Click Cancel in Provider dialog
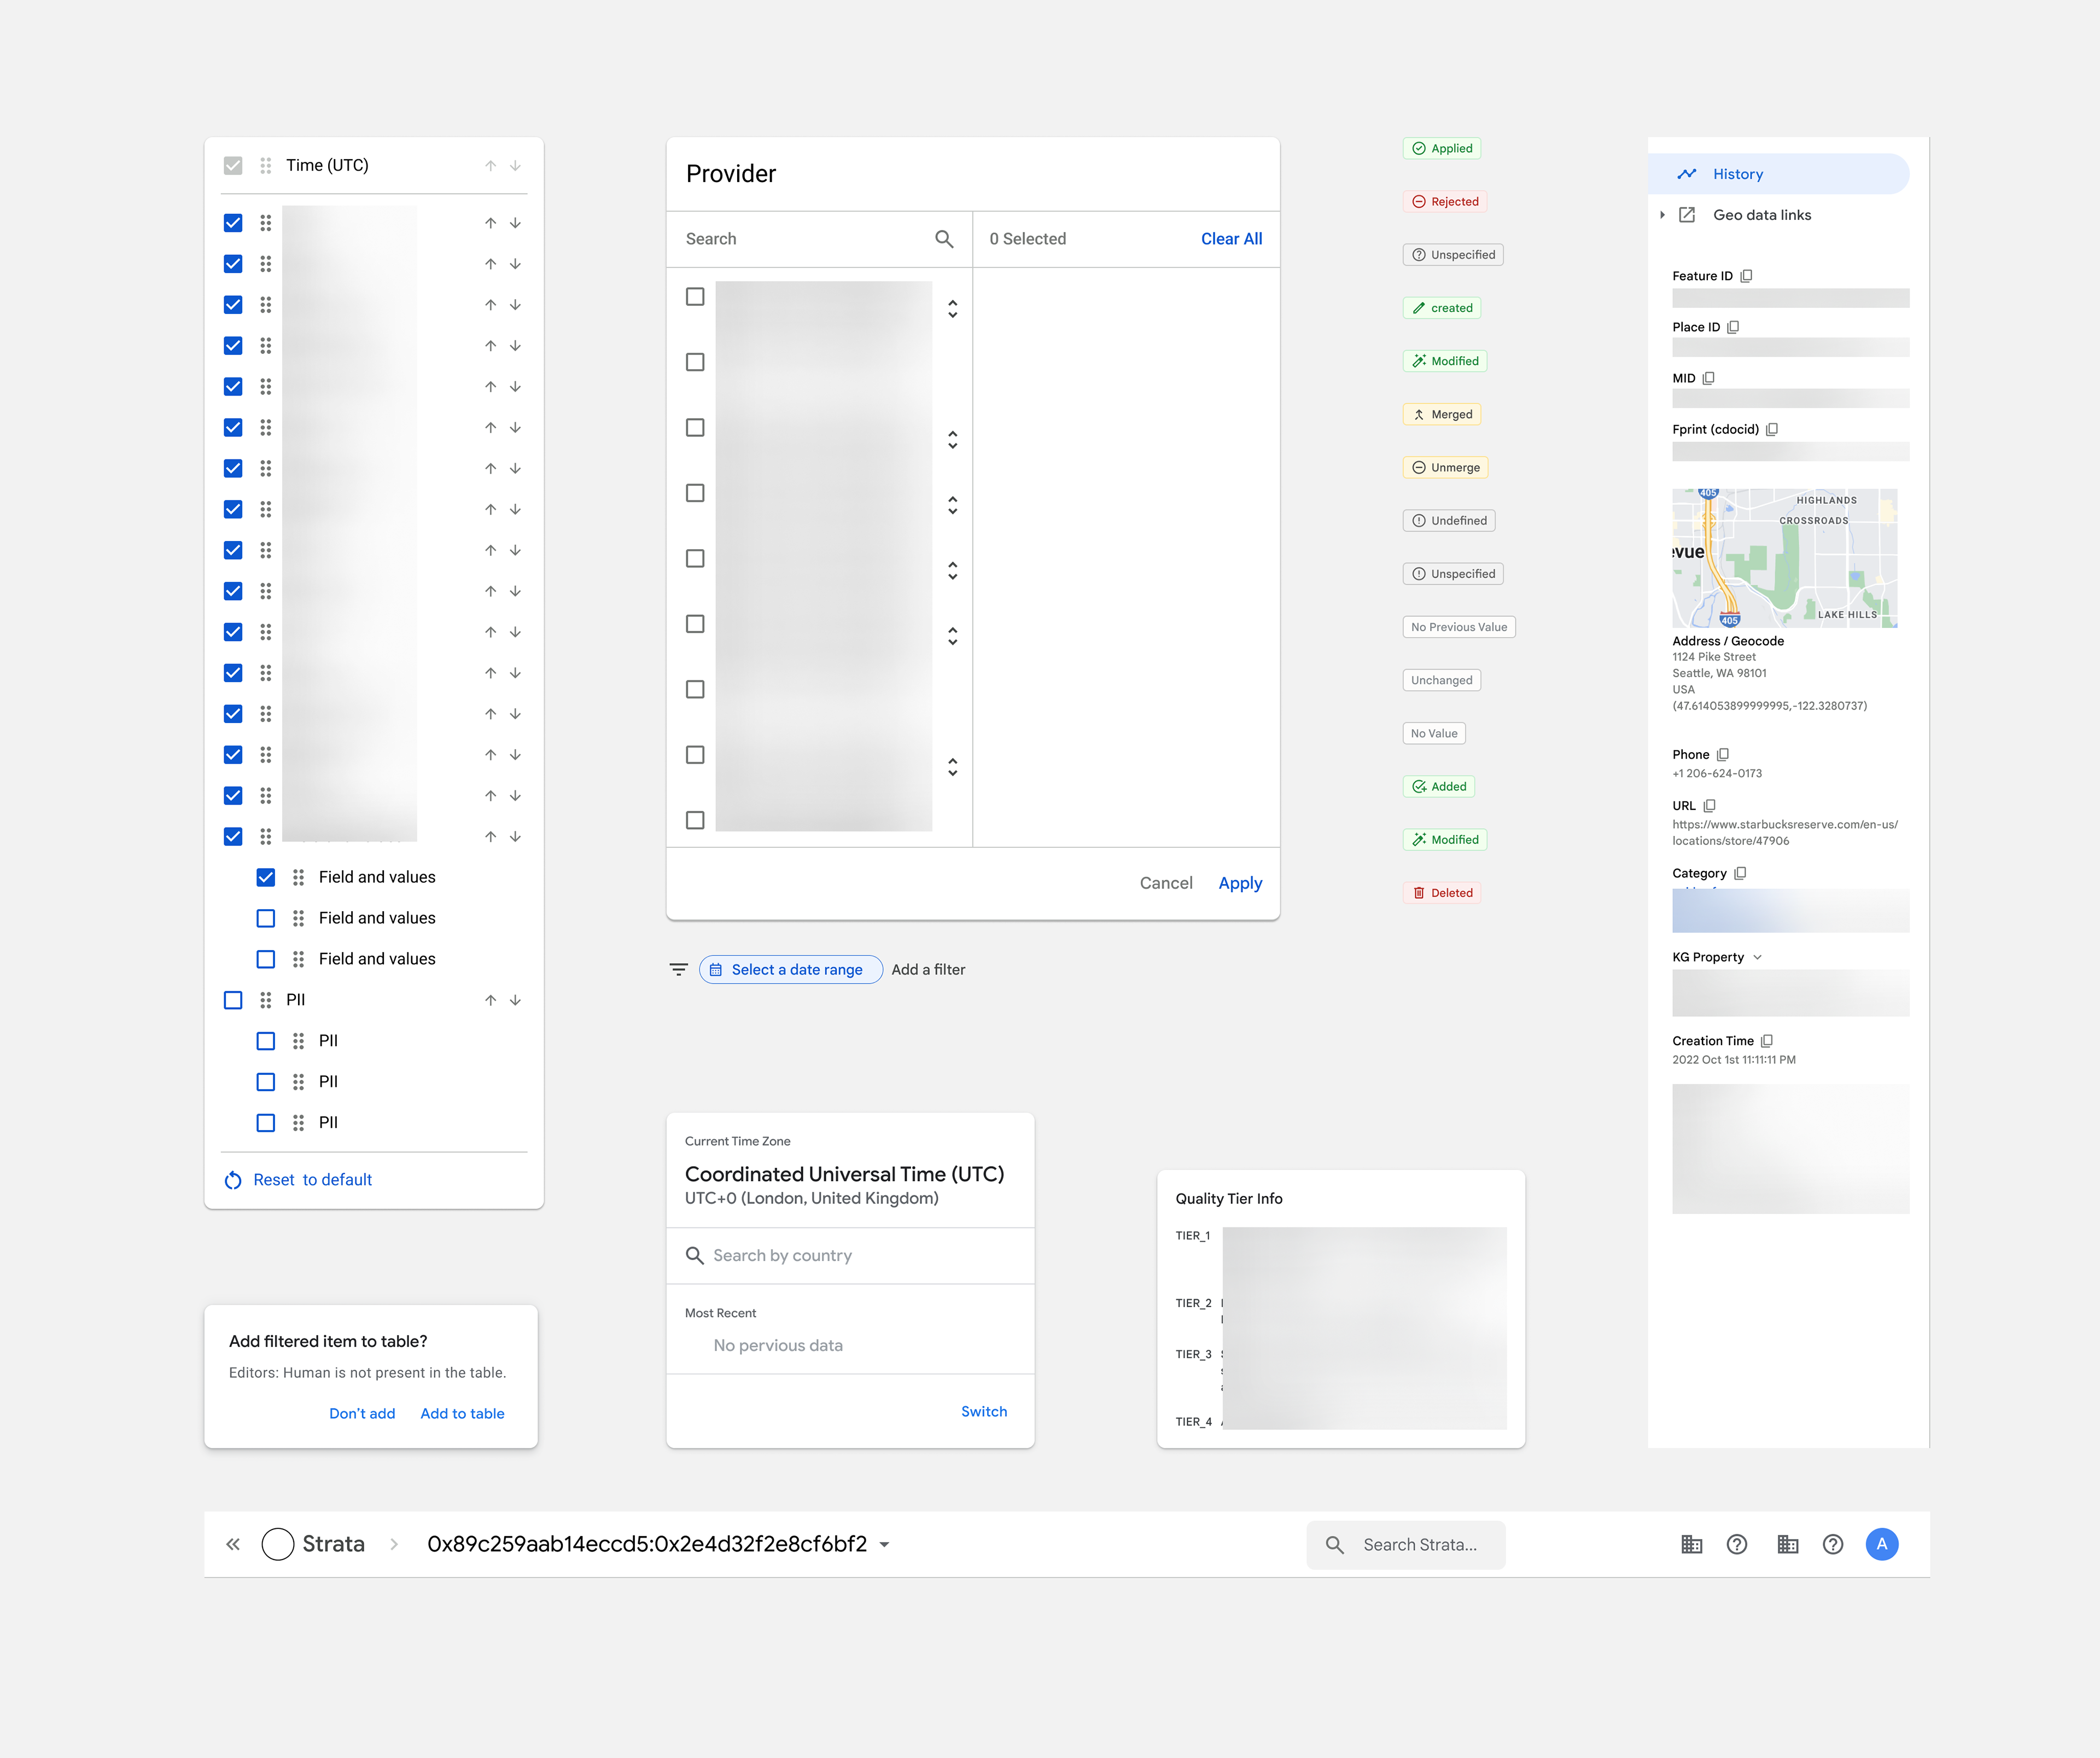The height and width of the screenshot is (1758, 2100). tap(1166, 883)
